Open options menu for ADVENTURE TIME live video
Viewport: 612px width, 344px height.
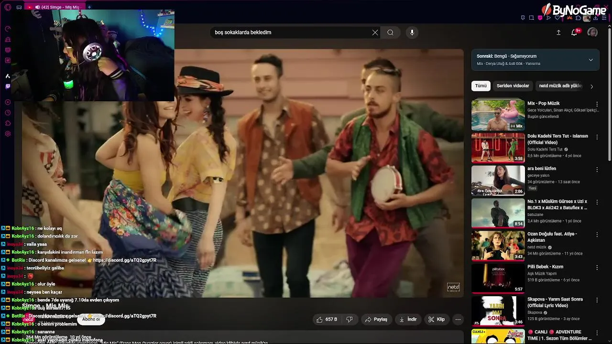point(597,333)
